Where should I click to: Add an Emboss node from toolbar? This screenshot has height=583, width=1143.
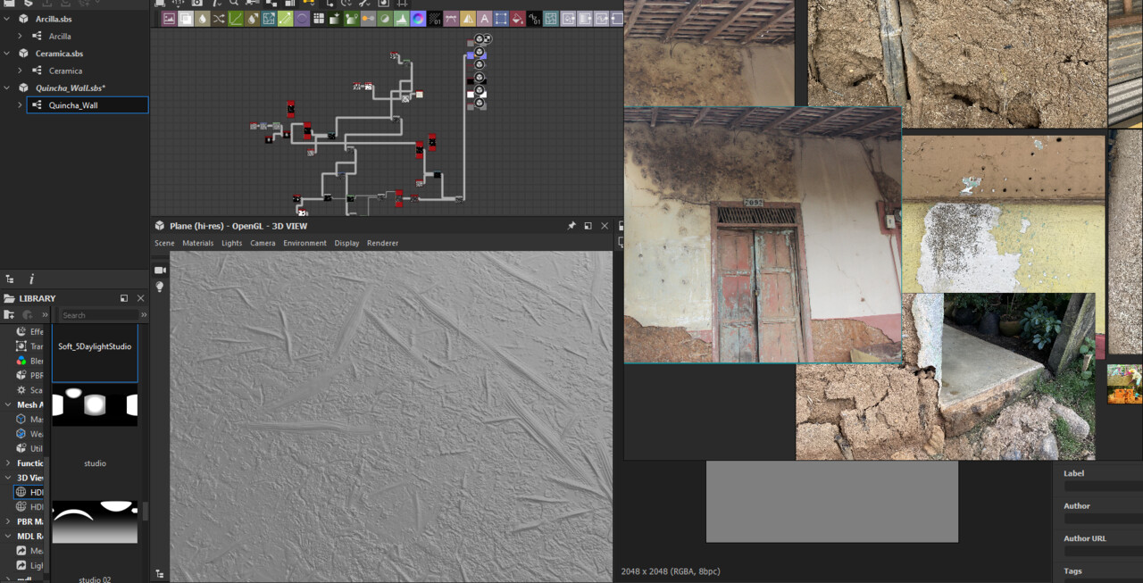pos(303,18)
